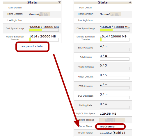Screen dimensions: 142x137
Task: Select Disk Space Usage bar in left panel
Action: (44, 30)
